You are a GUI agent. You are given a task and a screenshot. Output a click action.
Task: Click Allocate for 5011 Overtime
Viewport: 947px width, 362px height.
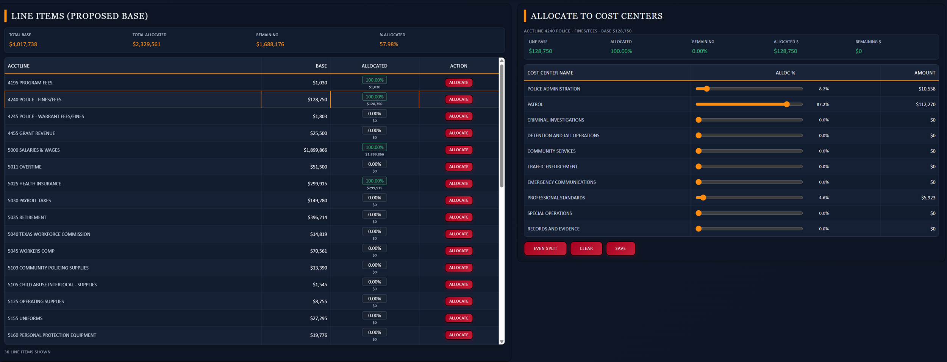tap(458, 167)
